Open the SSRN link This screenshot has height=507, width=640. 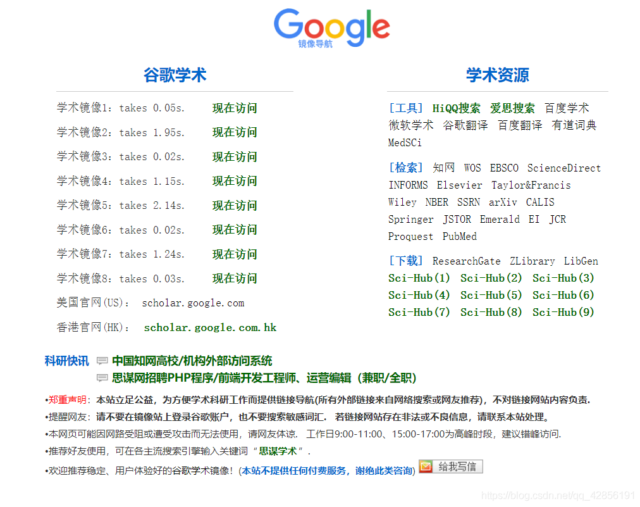(469, 202)
